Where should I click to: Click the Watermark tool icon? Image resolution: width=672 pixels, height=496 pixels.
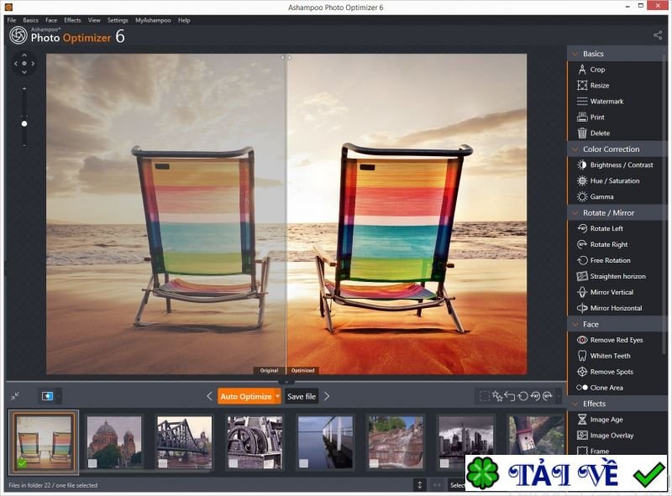[x=580, y=101]
